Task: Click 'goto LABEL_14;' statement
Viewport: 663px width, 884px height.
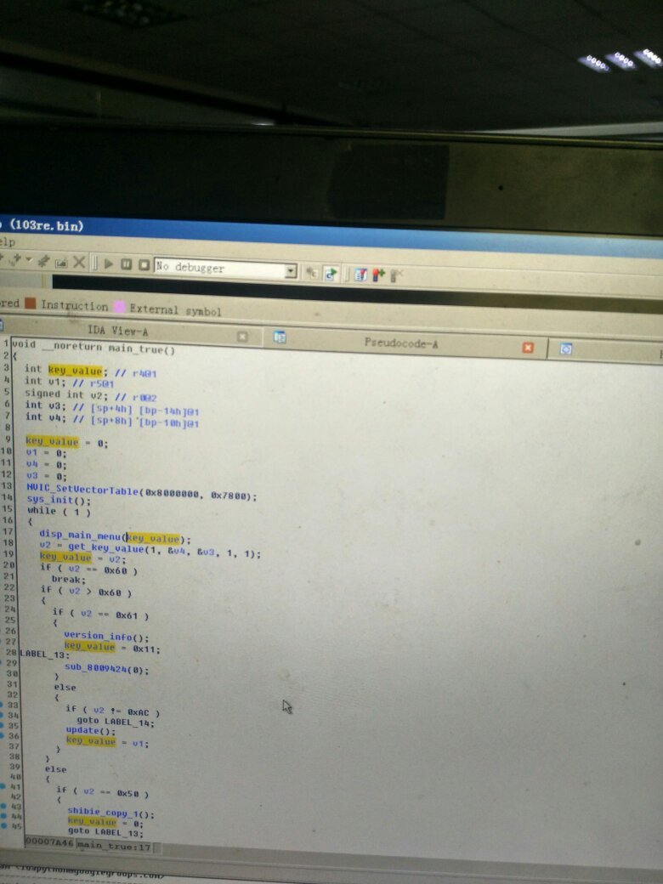Action: (x=115, y=722)
